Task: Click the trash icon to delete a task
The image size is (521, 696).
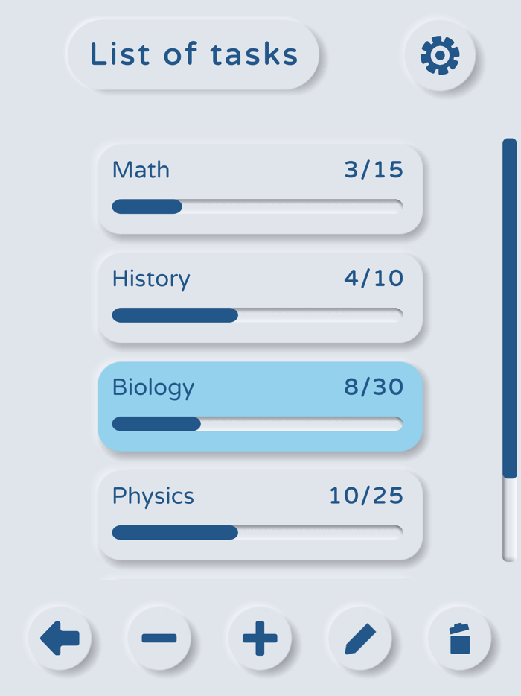Action: 460,639
